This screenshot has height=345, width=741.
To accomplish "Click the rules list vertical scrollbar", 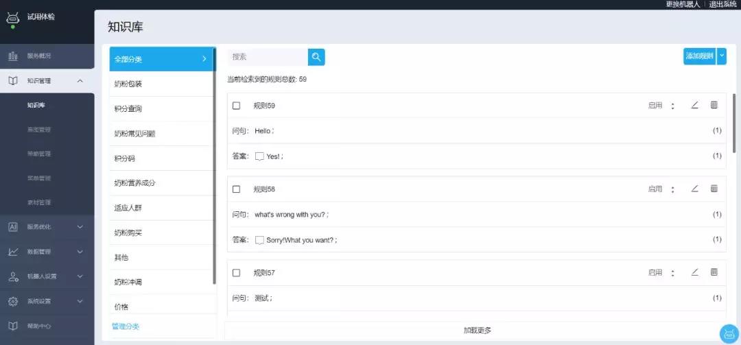I will tap(734, 123).
